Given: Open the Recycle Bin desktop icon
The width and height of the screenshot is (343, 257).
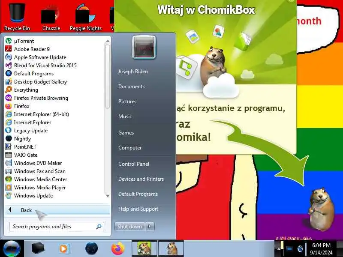Looking at the screenshot, I should click(x=17, y=16).
